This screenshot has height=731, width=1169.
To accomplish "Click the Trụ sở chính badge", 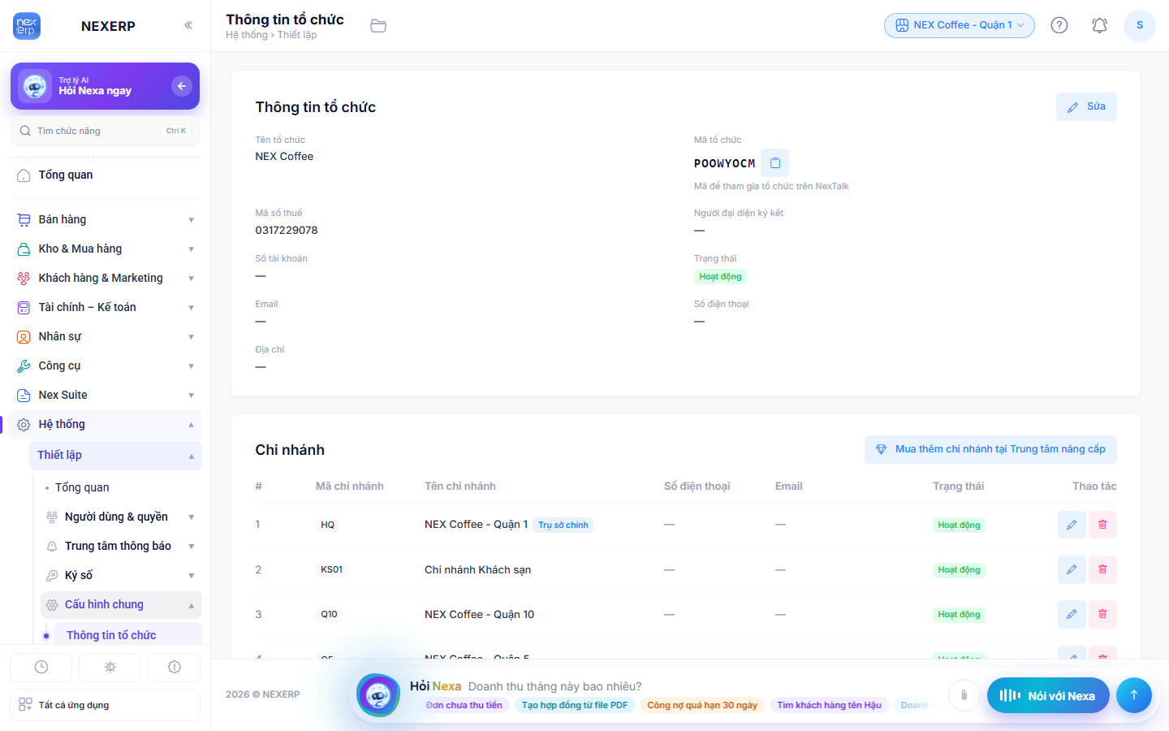I will (x=563, y=525).
